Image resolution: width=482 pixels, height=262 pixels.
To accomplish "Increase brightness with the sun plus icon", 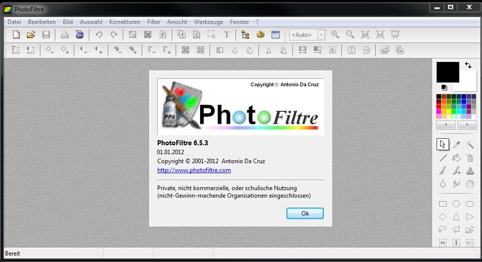I will tap(64, 50).
